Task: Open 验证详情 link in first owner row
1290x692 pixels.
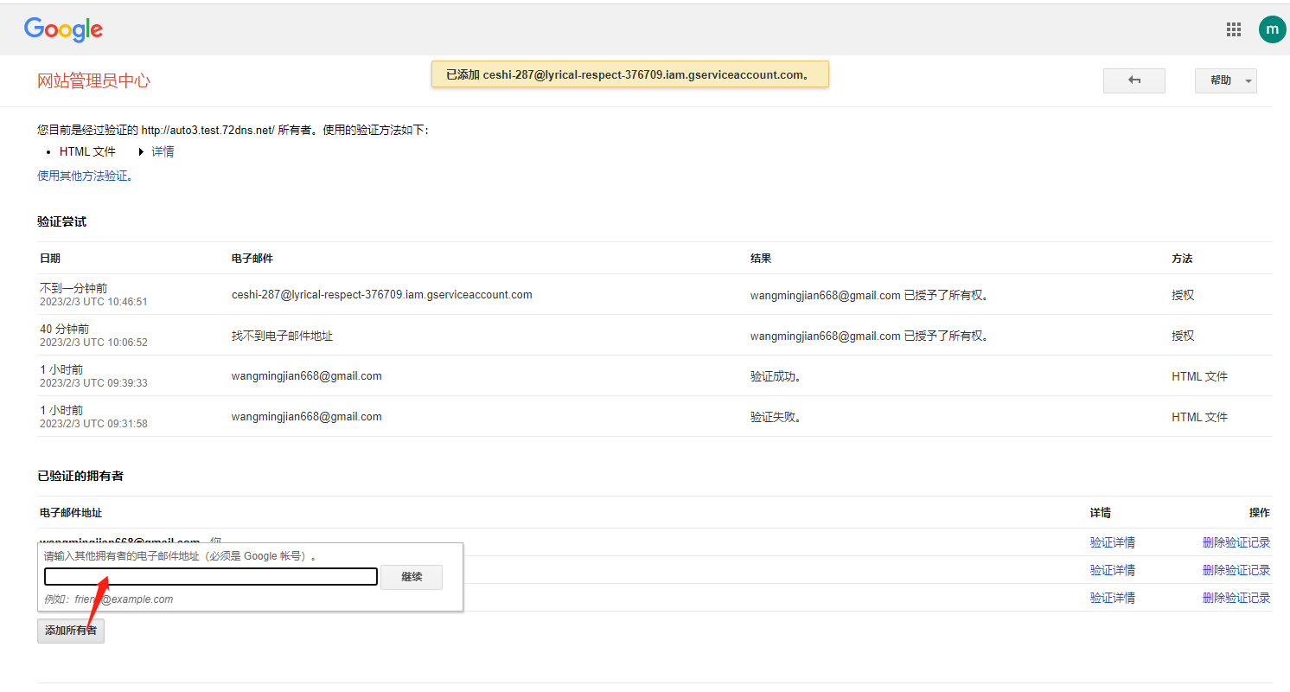Action: 1113,542
